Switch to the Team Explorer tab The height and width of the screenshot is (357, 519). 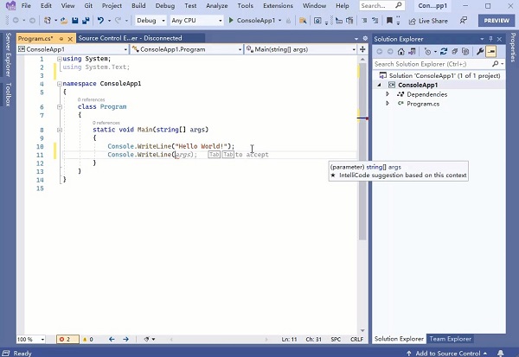[x=451, y=339]
